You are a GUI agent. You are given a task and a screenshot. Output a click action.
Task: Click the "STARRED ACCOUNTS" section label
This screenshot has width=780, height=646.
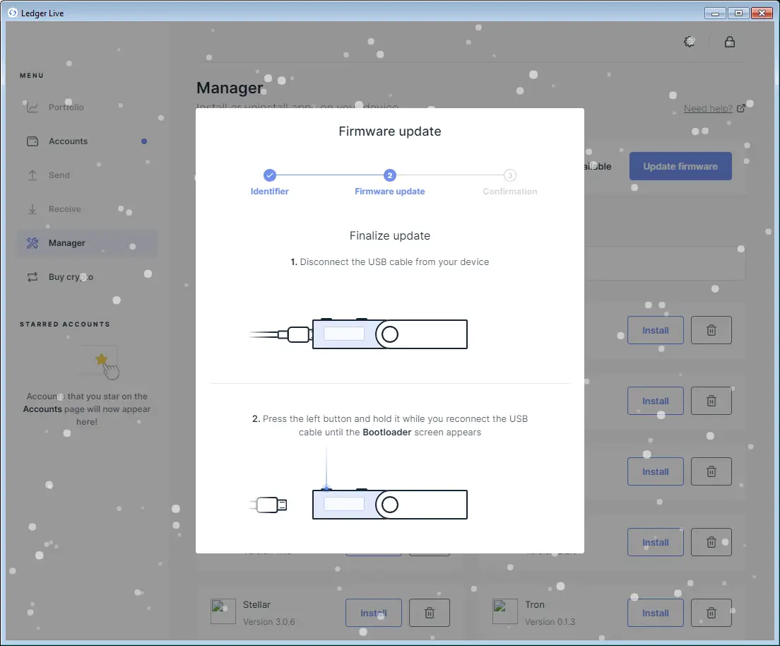(65, 324)
